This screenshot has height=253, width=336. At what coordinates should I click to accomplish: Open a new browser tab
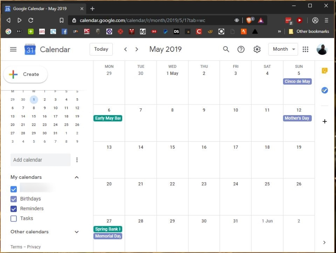pyautogui.click(x=92, y=9)
